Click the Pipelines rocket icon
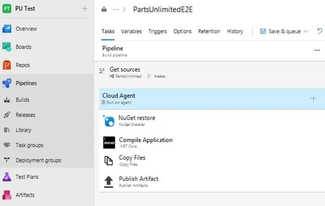This screenshot has height=206, width=325. tap(7, 83)
